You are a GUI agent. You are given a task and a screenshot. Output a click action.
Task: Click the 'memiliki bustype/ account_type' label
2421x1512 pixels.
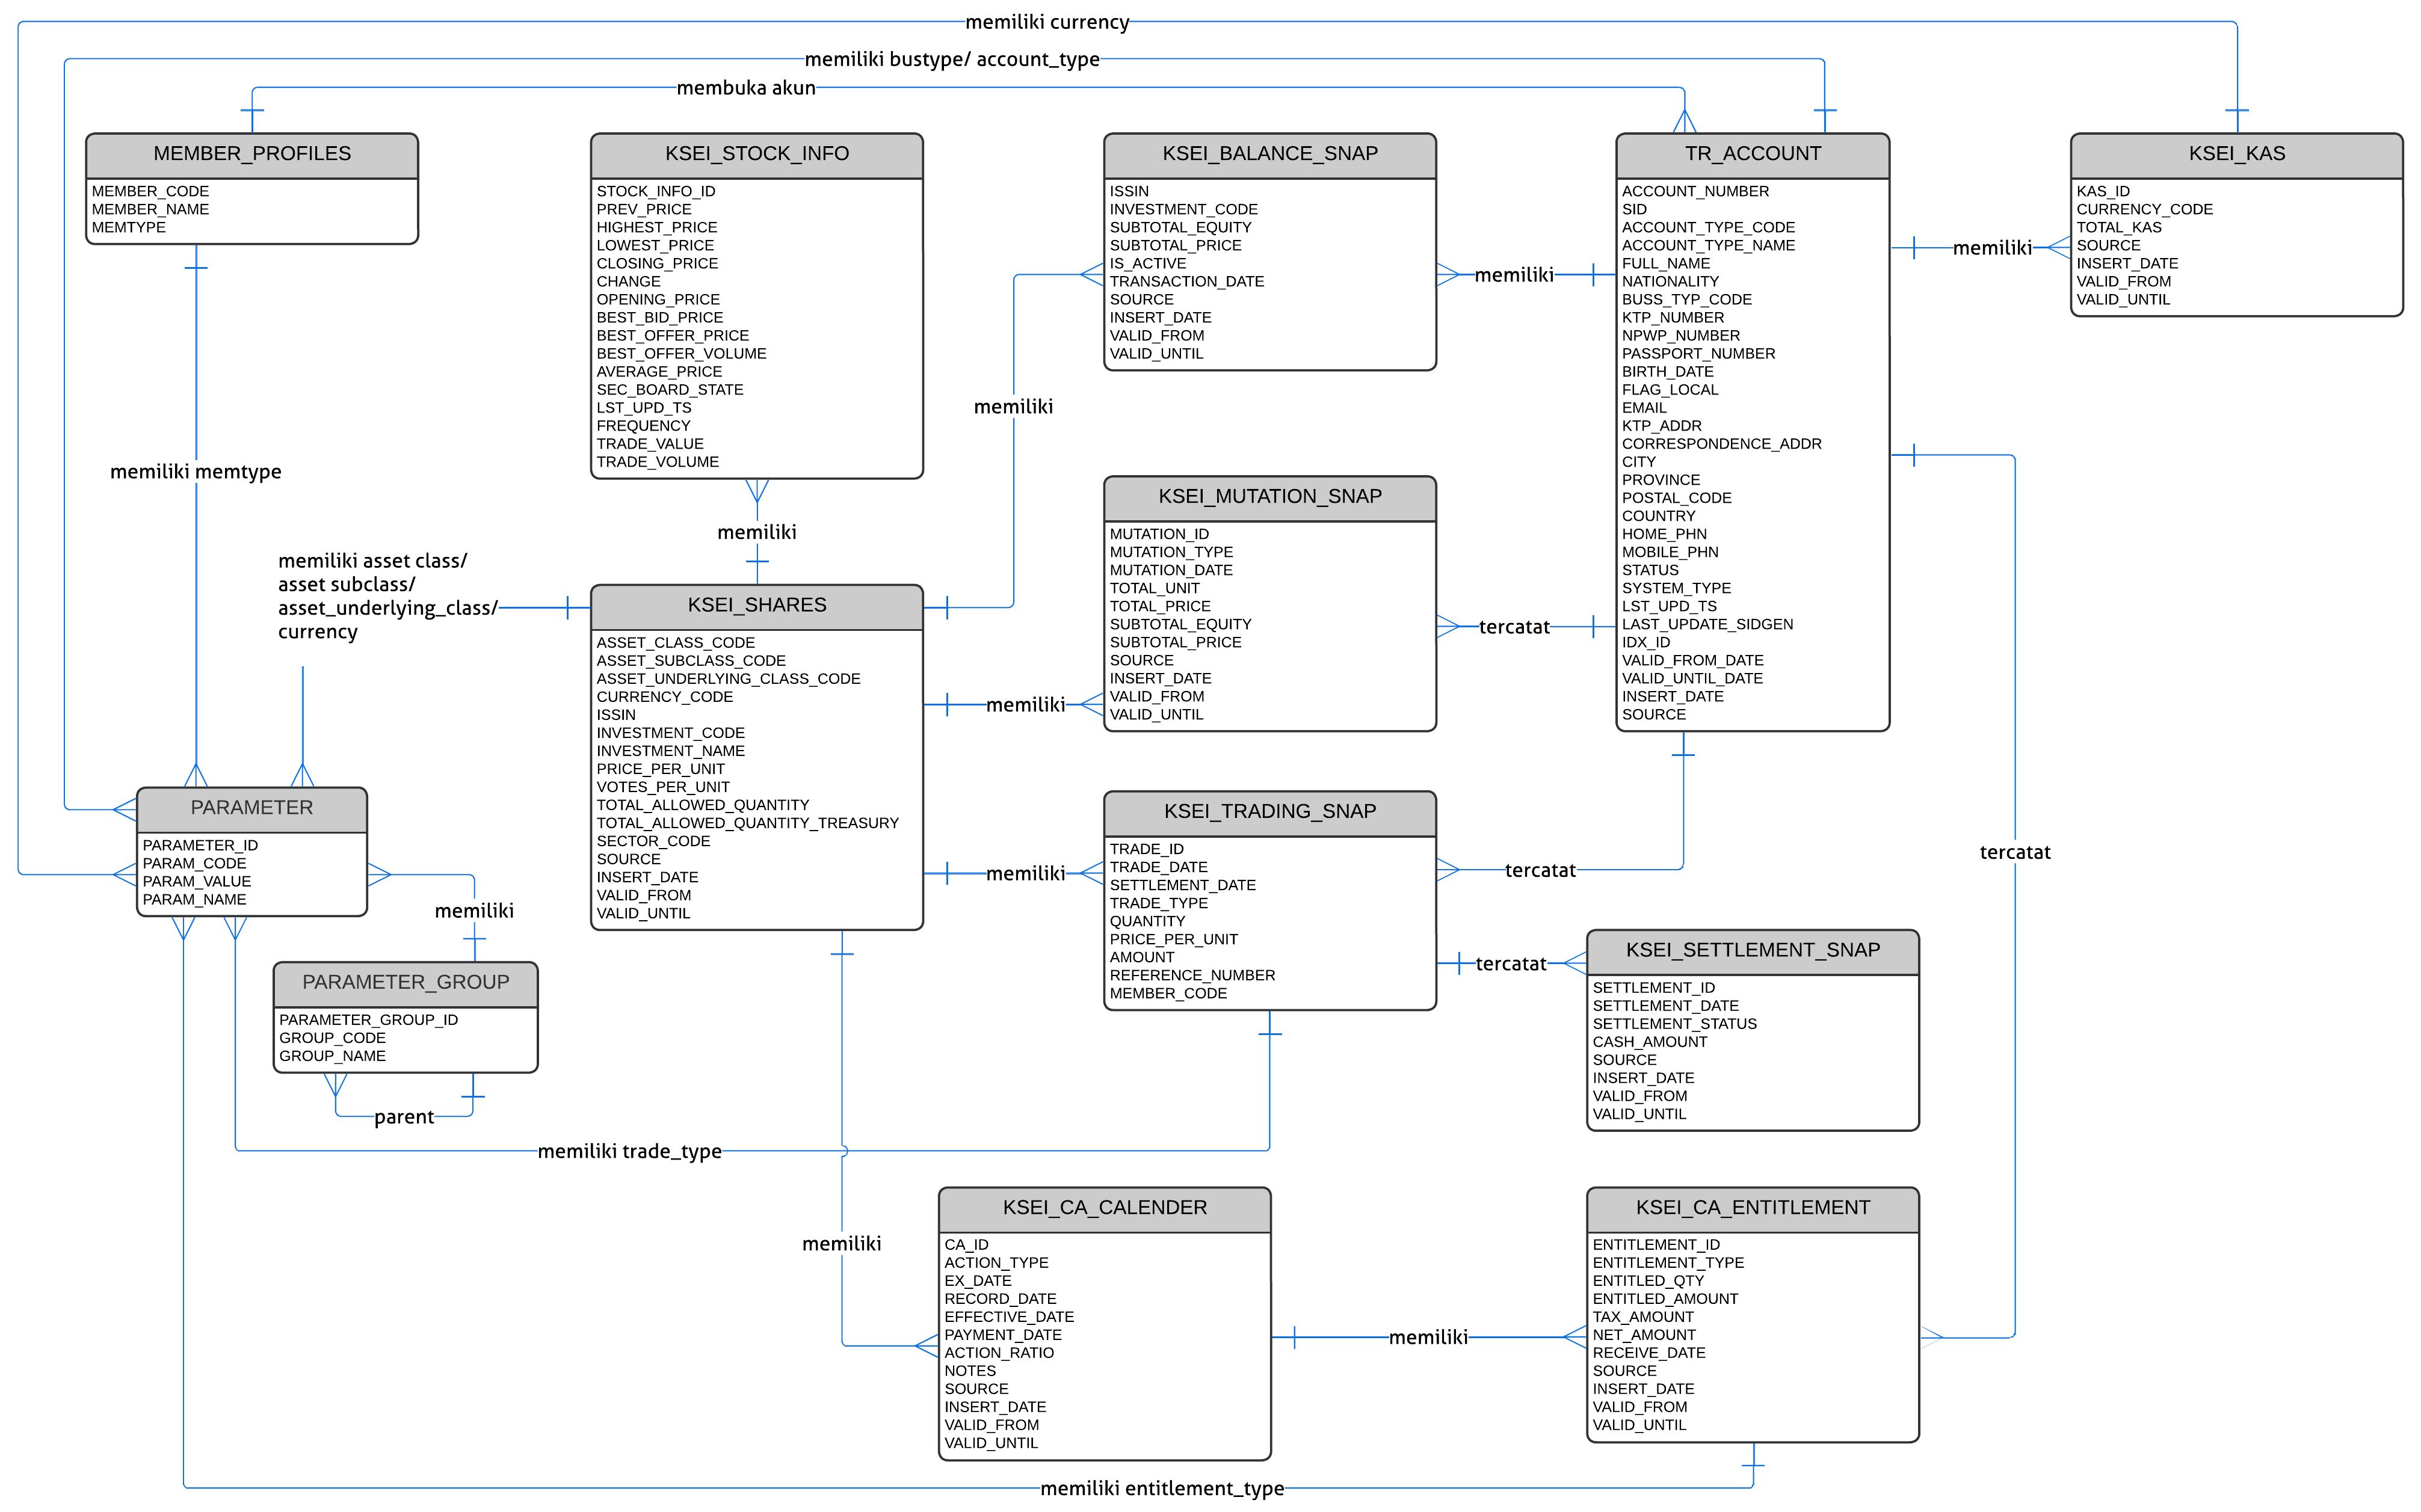(951, 60)
